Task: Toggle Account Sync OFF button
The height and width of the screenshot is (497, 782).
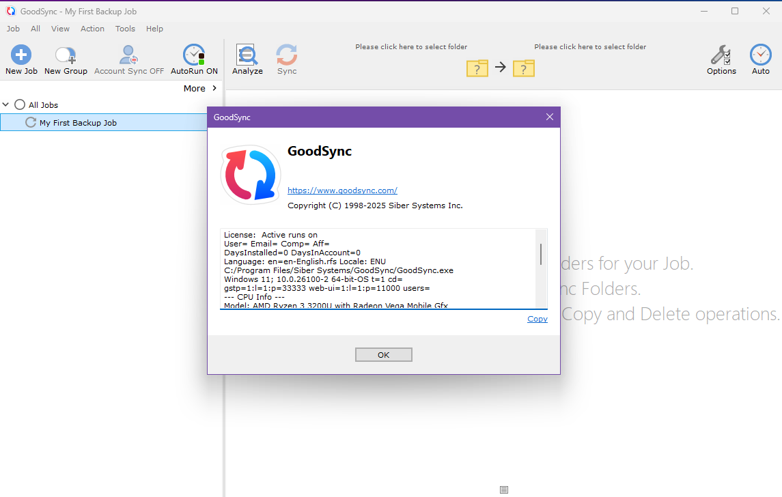Action: (128, 60)
